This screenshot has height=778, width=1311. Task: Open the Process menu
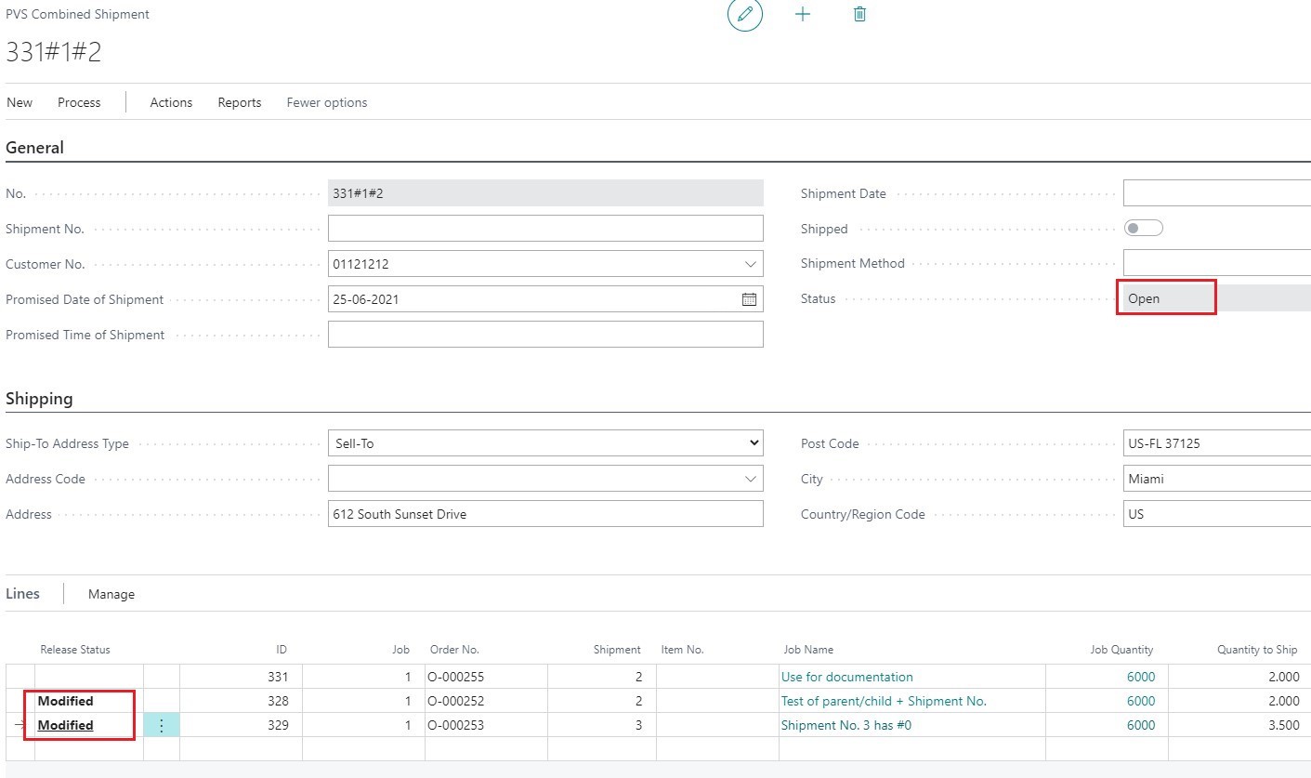(79, 102)
